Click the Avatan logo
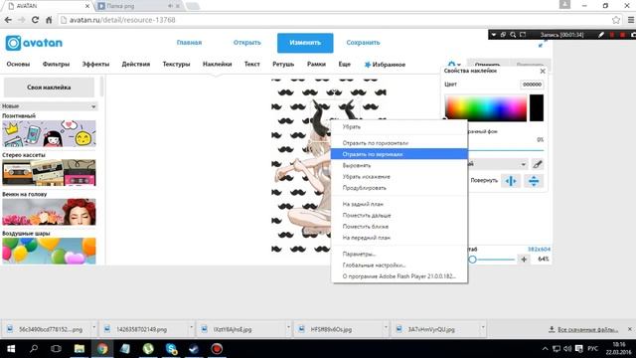The image size is (636, 358). point(34,43)
